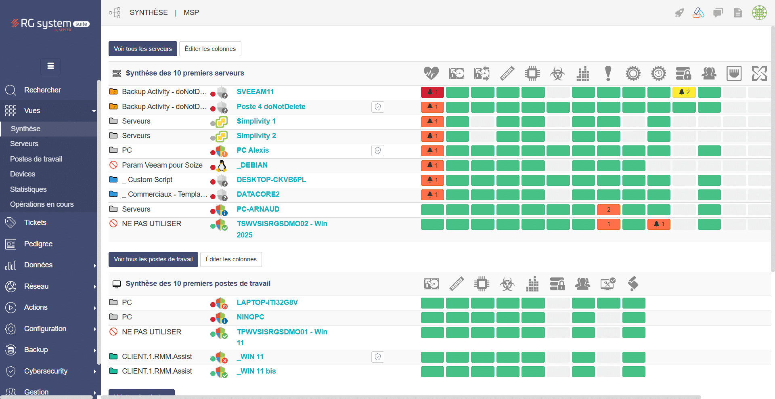Click the document icon in top bar
This screenshot has width=775, height=399.
pyautogui.click(x=738, y=13)
